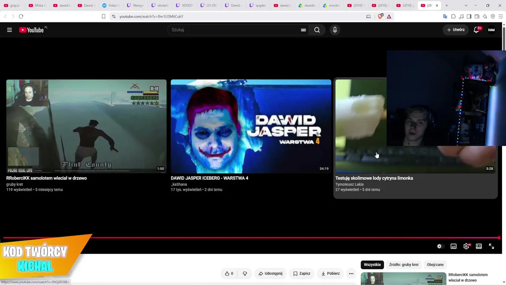Screen dimensions: 506x285
Task: Open the account avatar menu
Action: point(491,30)
